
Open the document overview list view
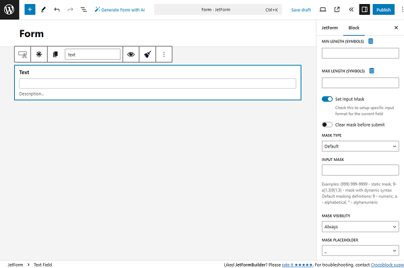pos(83,9)
